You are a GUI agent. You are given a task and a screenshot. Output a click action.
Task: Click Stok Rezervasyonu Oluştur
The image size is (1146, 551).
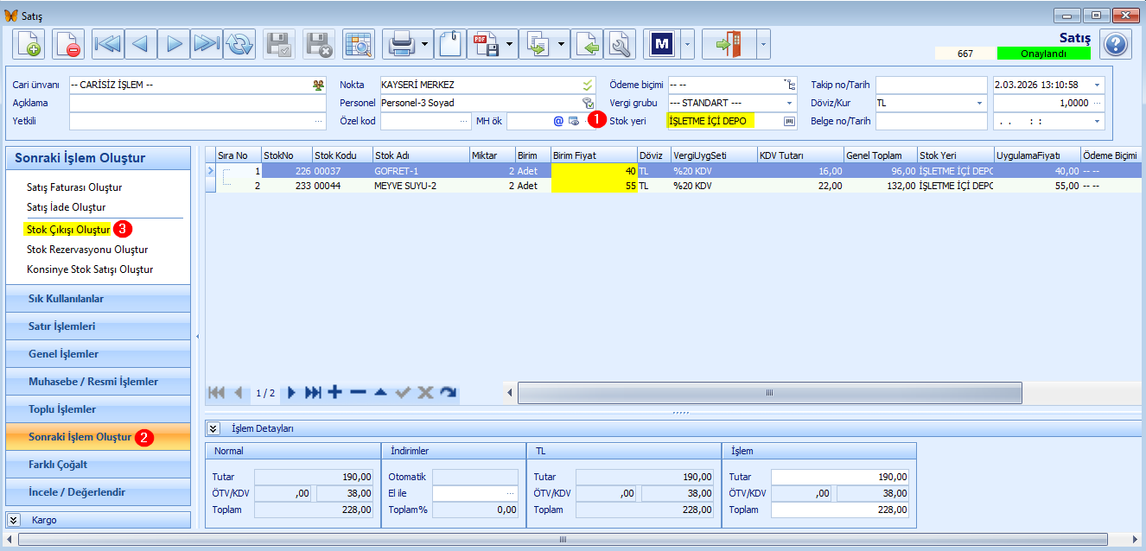[87, 250]
